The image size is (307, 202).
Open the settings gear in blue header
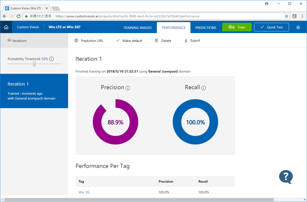click(x=298, y=27)
